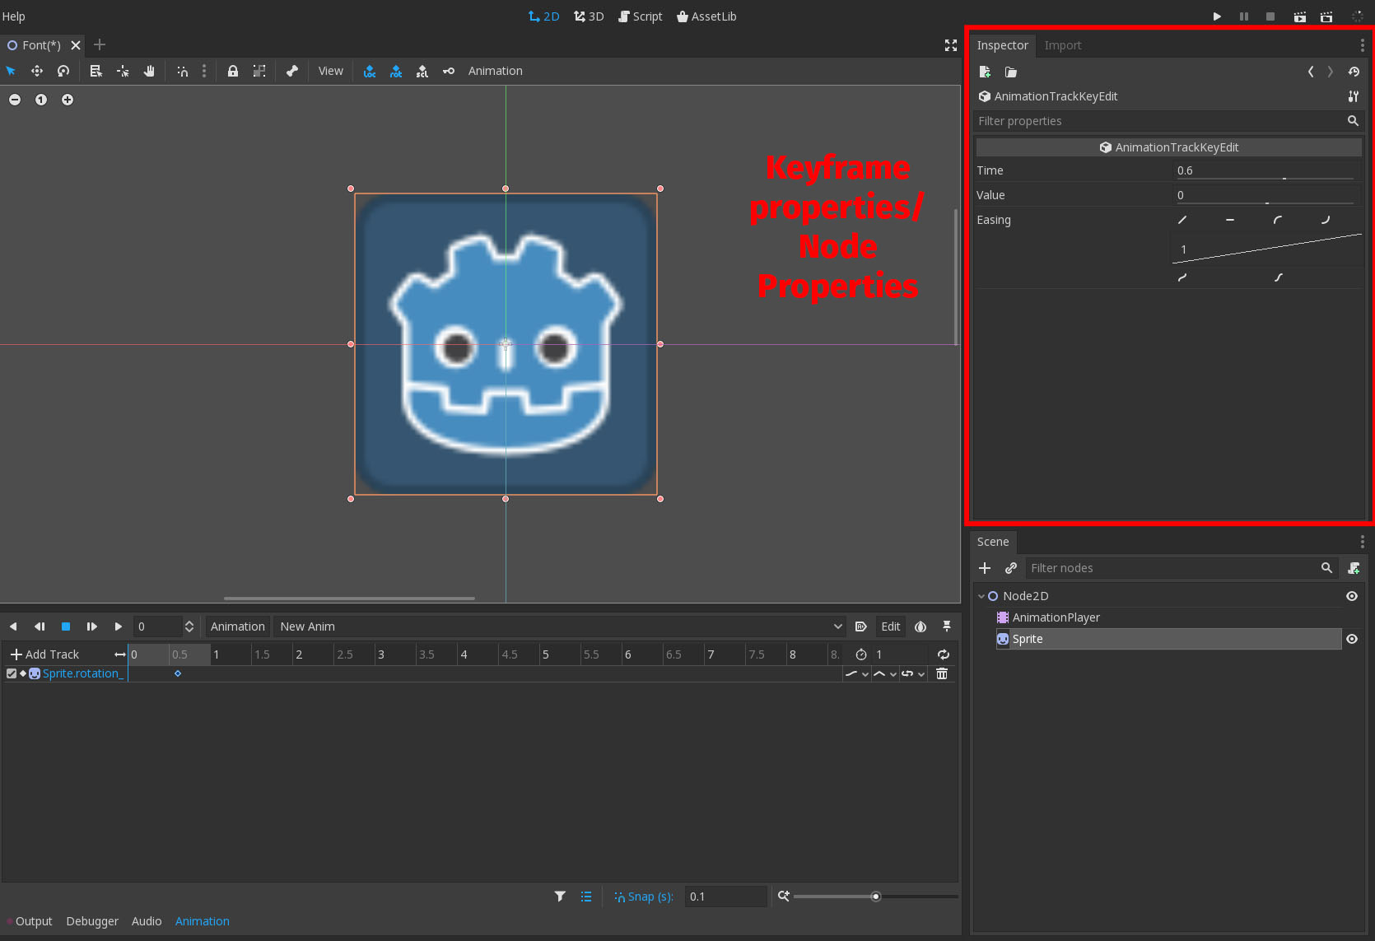
Task: Zoom in the viewport with plus icon
Action: click(x=68, y=100)
